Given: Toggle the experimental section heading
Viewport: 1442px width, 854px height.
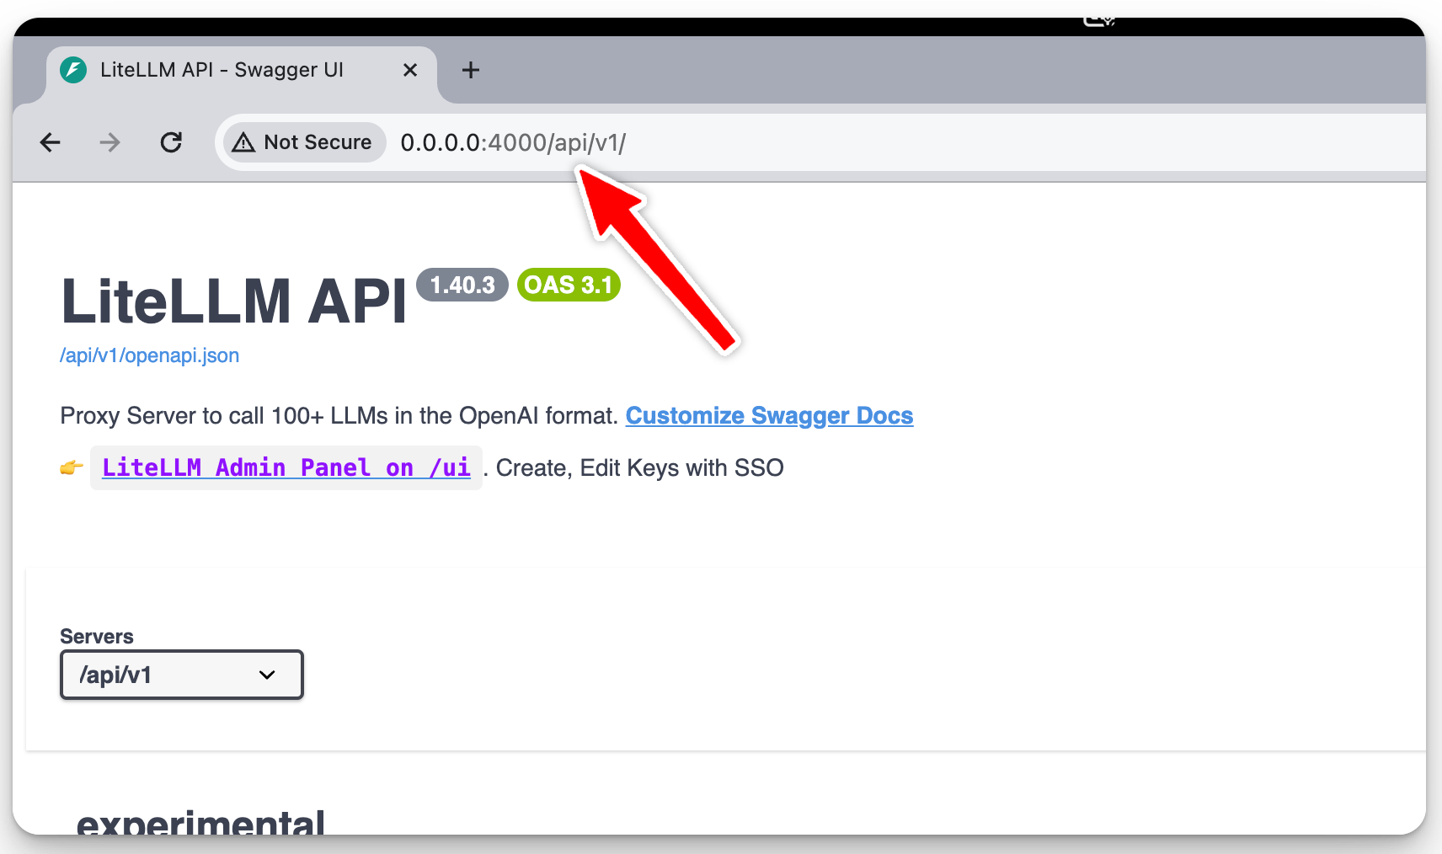Looking at the screenshot, I should tap(200, 821).
